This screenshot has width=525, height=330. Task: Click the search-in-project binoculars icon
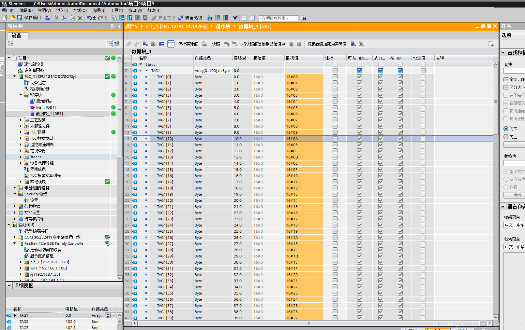click(304, 18)
